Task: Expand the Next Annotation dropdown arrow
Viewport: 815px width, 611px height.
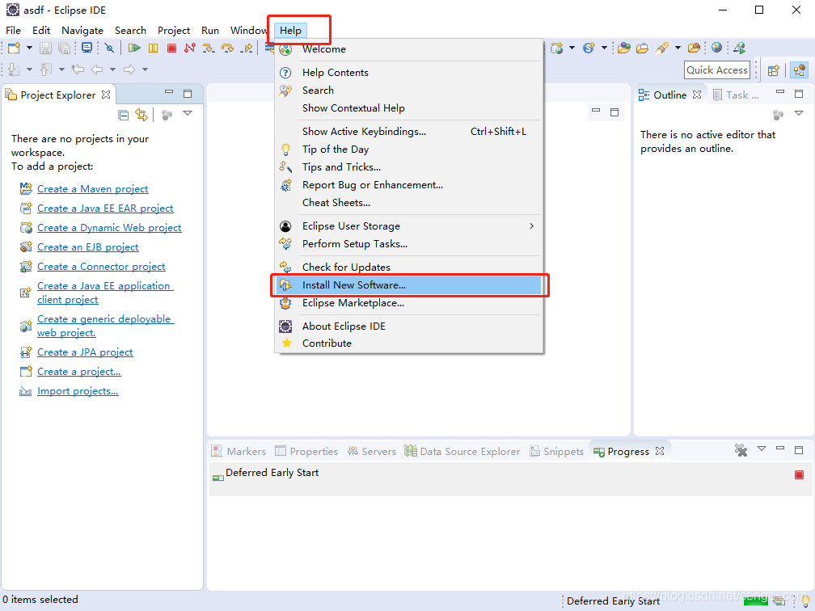Action: click(x=29, y=70)
